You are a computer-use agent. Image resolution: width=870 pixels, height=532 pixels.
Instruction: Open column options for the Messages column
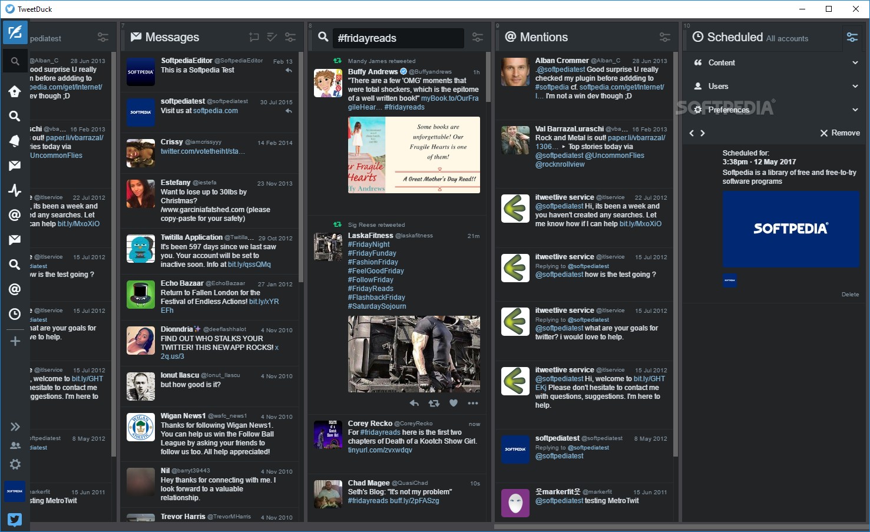pyautogui.click(x=290, y=37)
